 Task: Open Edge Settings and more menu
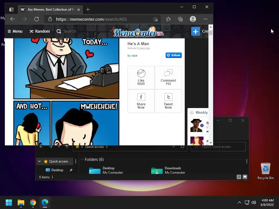click(205, 19)
